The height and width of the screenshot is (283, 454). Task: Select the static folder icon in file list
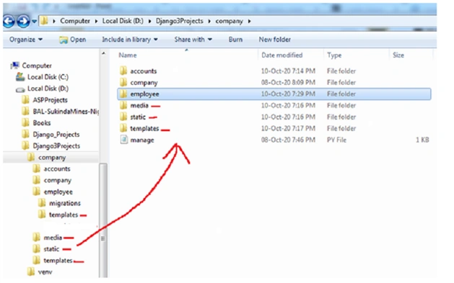click(123, 117)
